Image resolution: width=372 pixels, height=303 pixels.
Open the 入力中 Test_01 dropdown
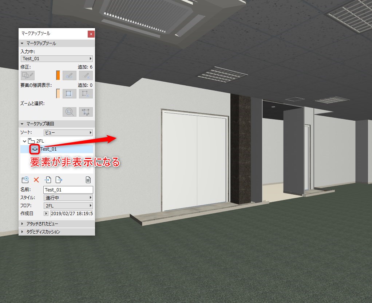click(x=57, y=59)
